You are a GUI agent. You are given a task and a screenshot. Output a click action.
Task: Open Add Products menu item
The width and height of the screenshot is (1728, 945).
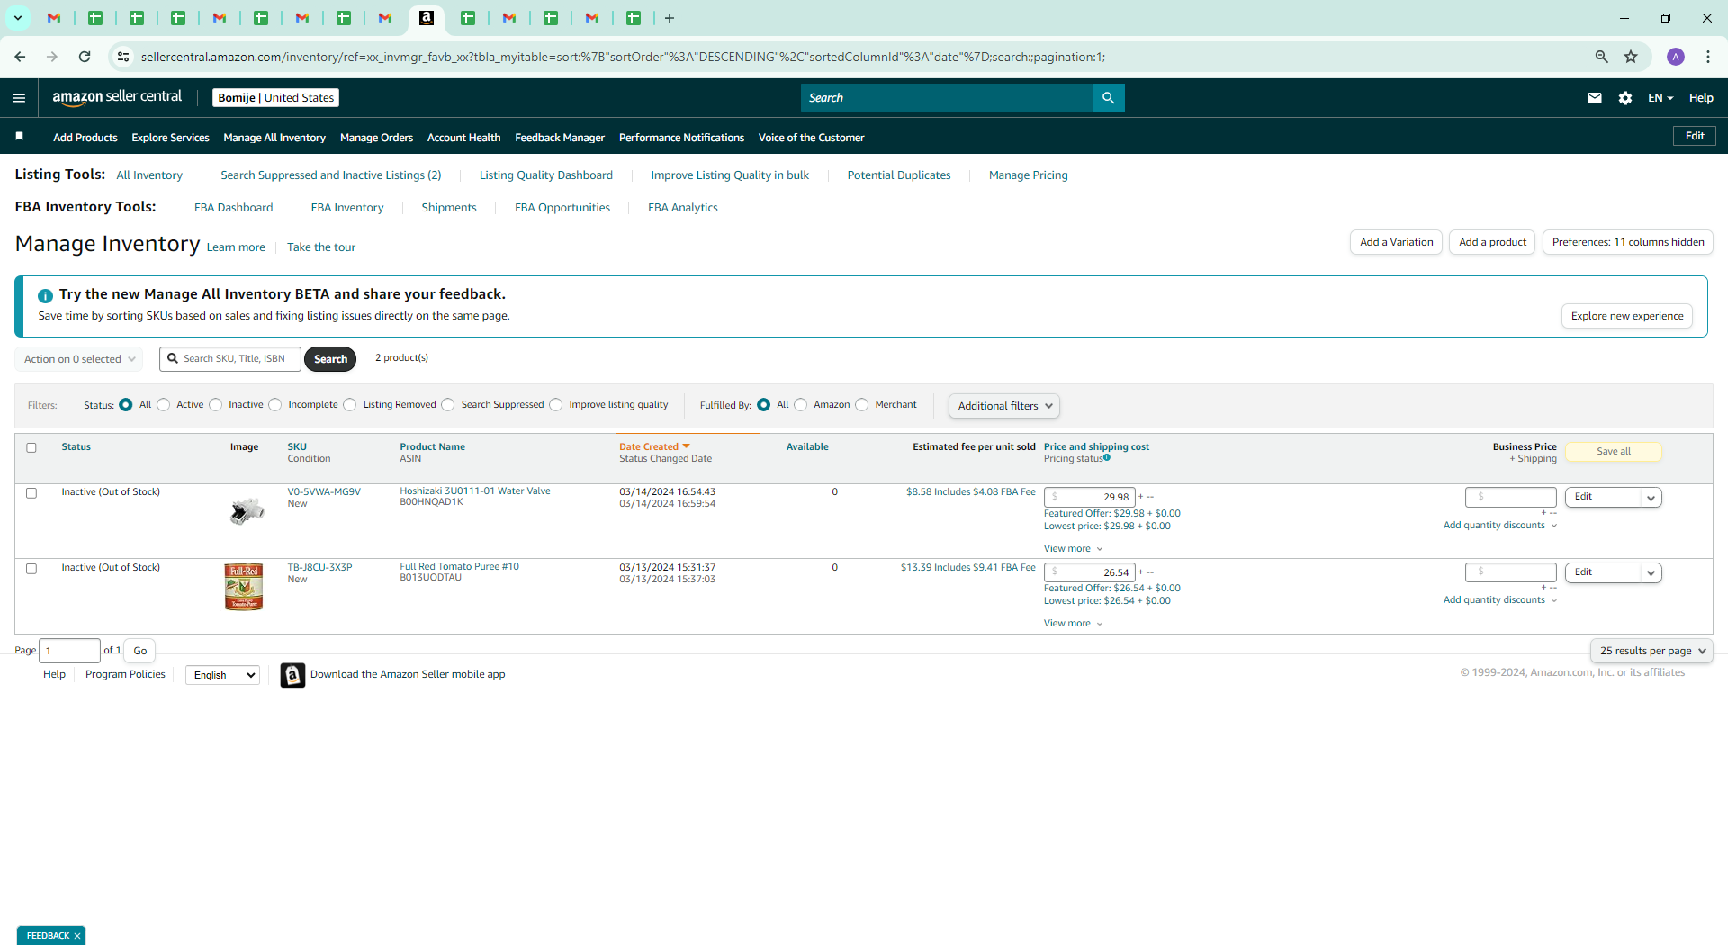coord(85,138)
